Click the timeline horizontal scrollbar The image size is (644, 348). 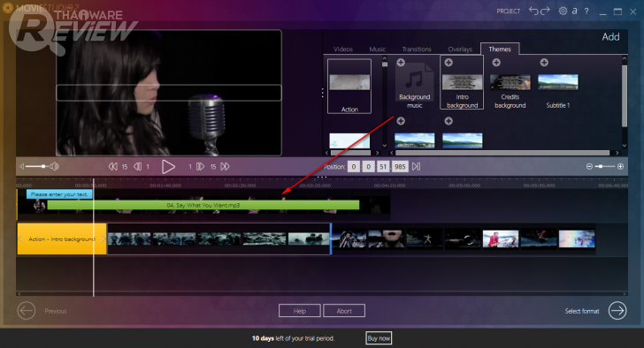click(x=322, y=293)
